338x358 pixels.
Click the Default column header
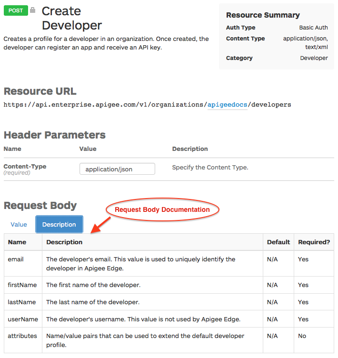pos(278,242)
